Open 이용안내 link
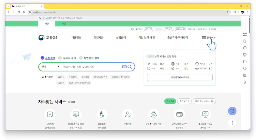The height and width of the screenshot is (140, 256). [191, 29]
